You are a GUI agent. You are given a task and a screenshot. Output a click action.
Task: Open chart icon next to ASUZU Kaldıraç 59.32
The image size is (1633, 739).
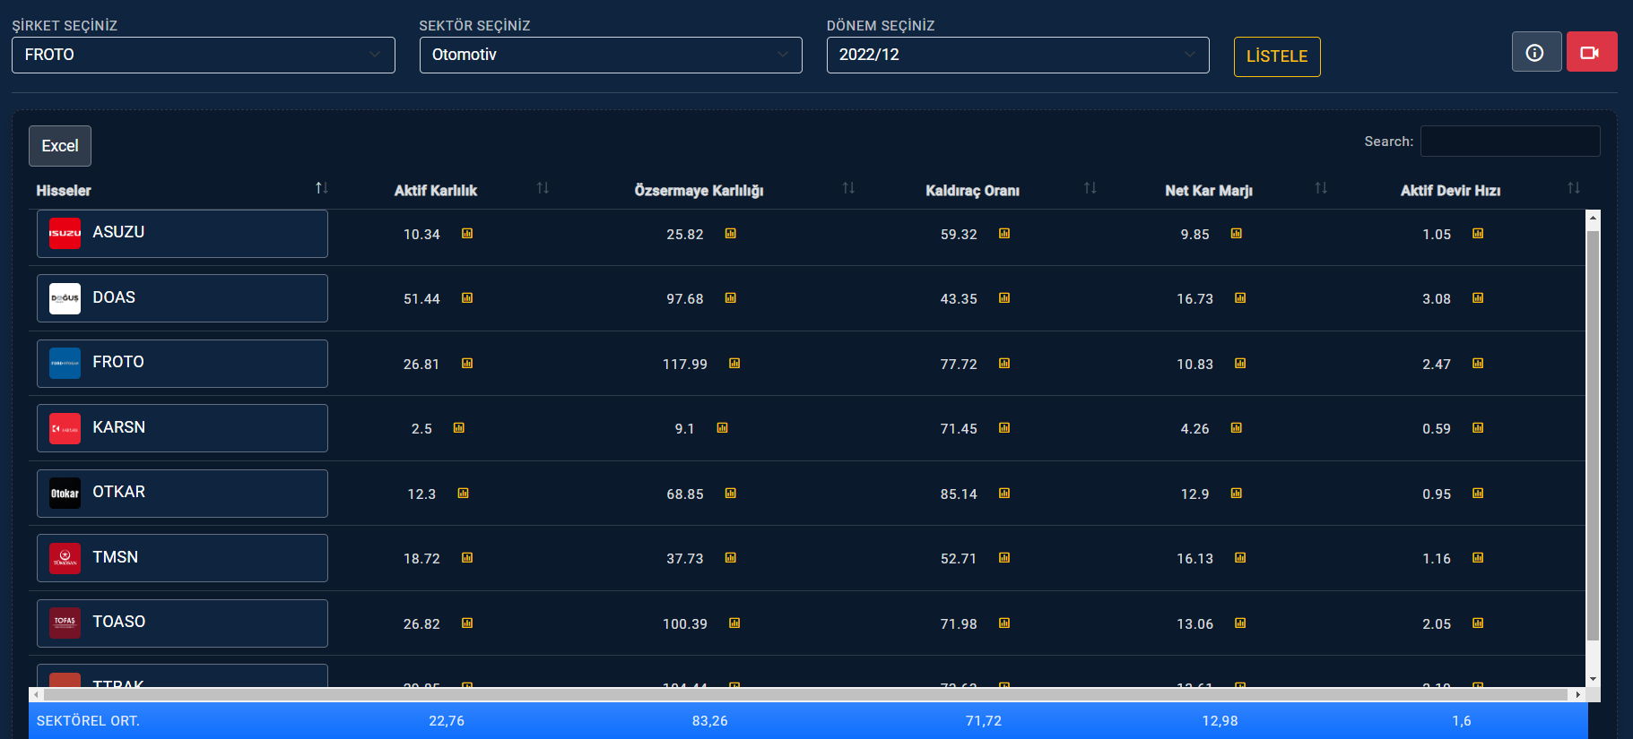[1004, 234]
